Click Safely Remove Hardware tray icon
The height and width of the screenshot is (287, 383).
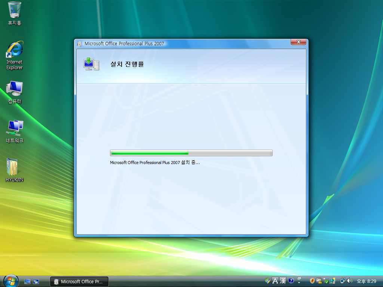tap(326, 281)
